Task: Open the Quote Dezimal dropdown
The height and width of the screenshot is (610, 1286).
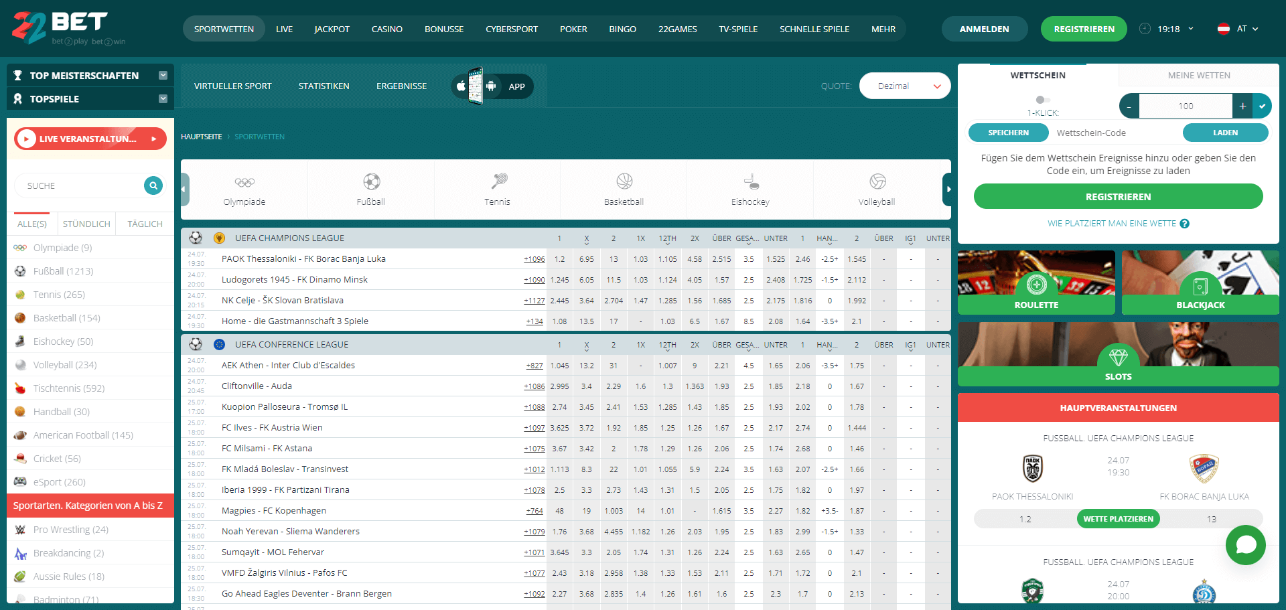Action: coord(905,86)
